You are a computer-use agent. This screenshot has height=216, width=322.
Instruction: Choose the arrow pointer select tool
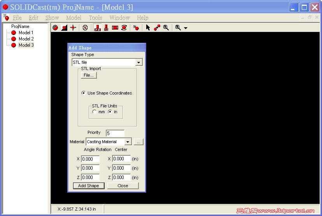coord(148,28)
